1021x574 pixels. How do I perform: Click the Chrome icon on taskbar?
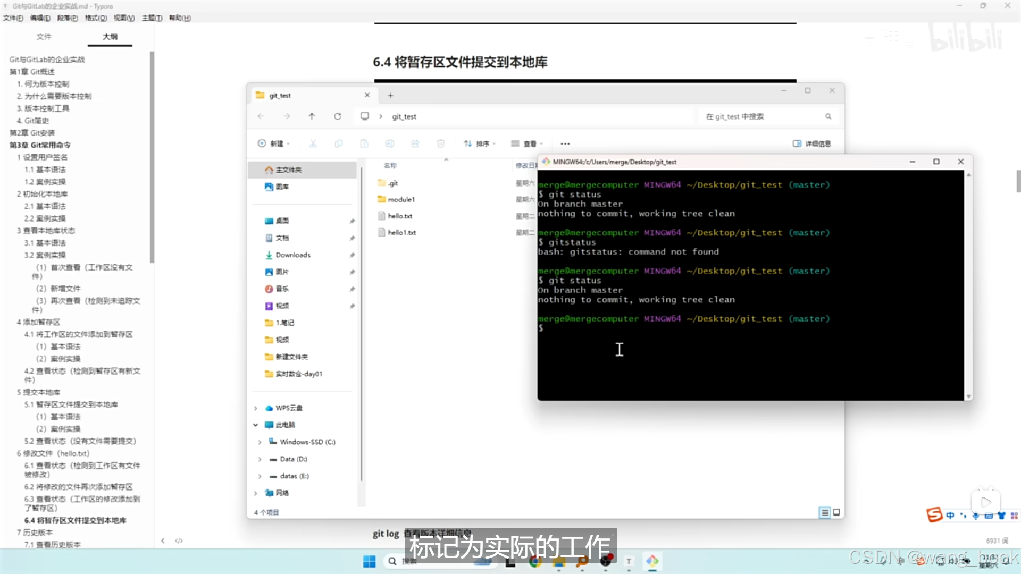coord(535,561)
